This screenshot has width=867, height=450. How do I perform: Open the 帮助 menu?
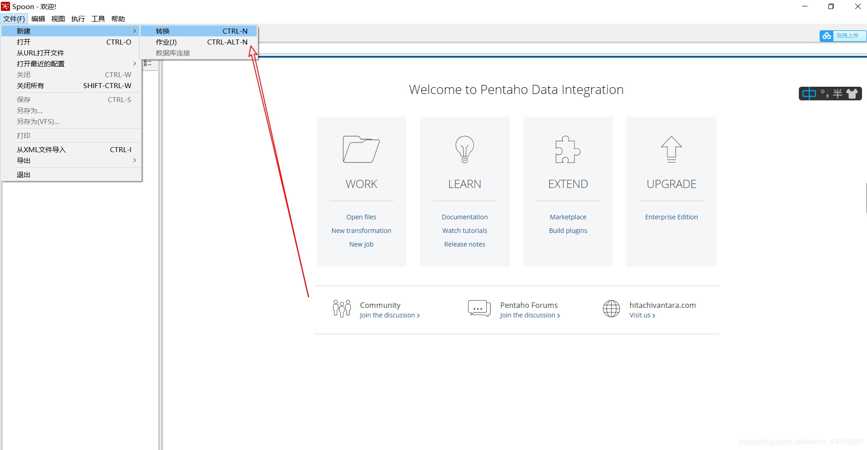tap(118, 19)
